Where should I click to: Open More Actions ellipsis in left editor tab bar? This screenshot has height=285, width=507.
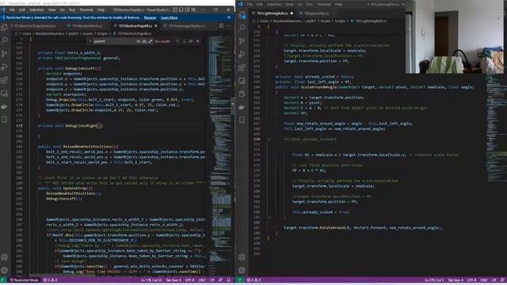click(229, 25)
